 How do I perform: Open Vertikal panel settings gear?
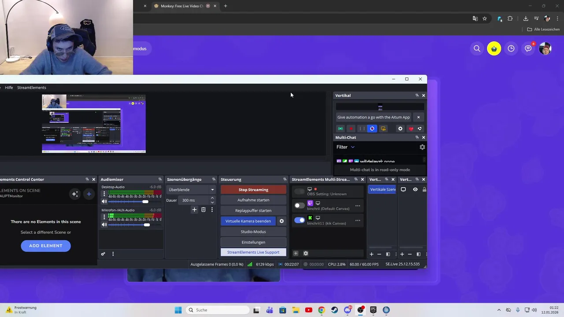(x=400, y=129)
